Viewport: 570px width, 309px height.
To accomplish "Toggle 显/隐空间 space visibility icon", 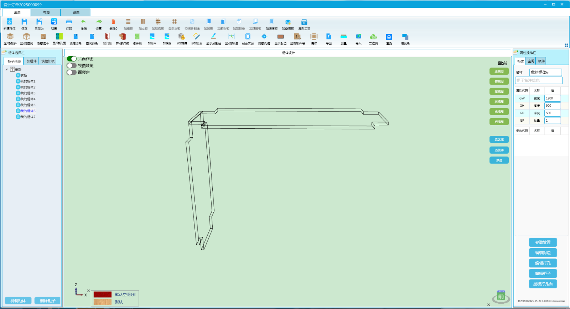I will click(x=26, y=36).
